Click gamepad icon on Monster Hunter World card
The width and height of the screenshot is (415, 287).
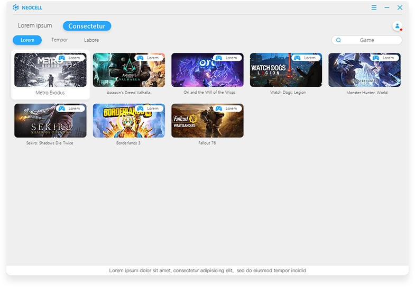click(x=376, y=58)
